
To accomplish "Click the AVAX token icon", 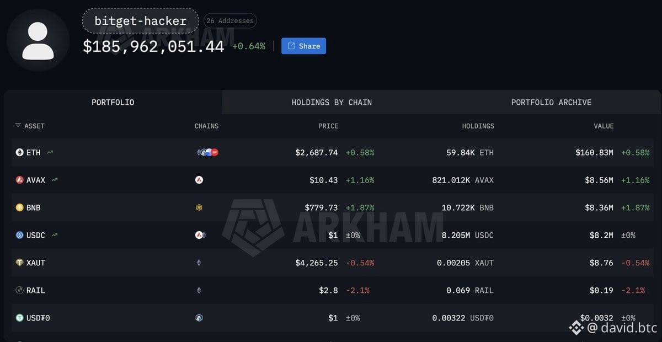I will (x=20, y=180).
